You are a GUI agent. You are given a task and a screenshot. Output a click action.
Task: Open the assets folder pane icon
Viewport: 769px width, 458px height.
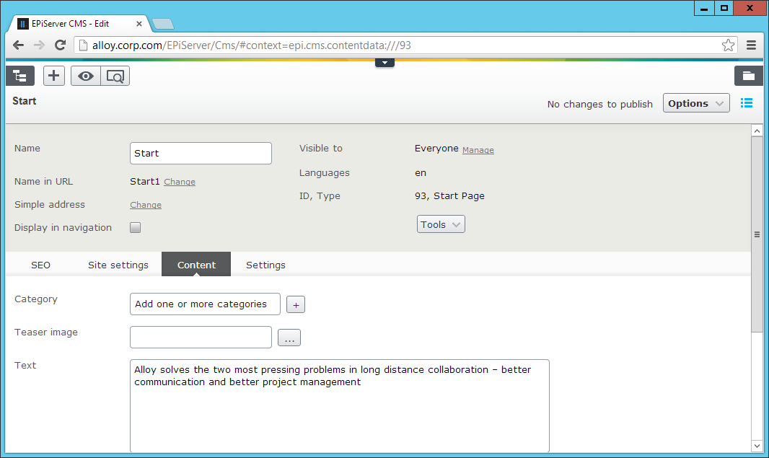[748, 76]
